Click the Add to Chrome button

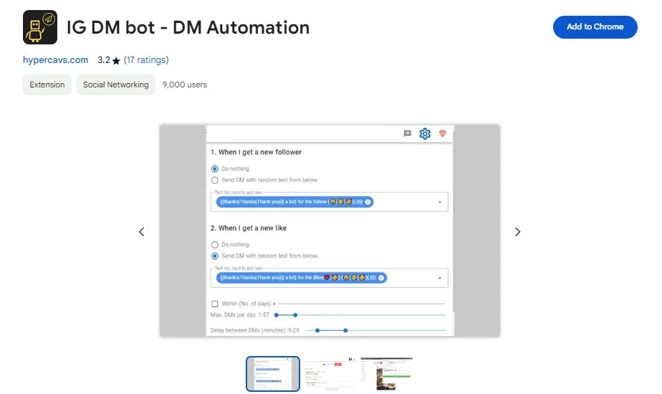pyautogui.click(x=595, y=27)
